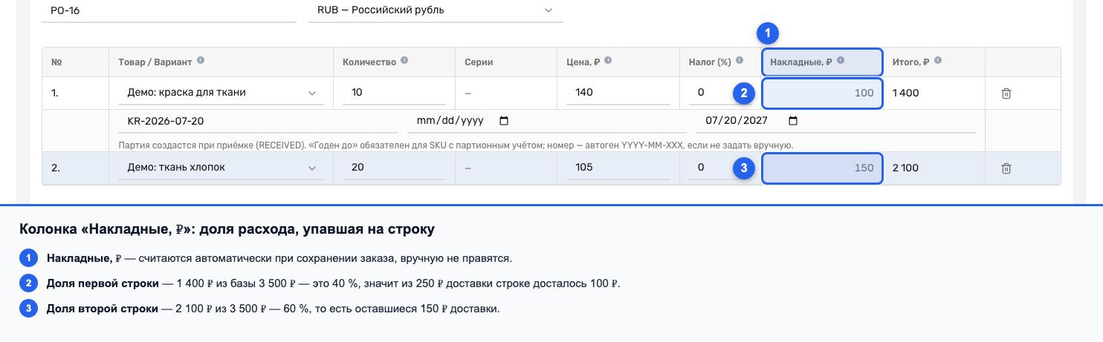
Task: Open the RUB — Российский рубль currency dropdown
Action: [x=436, y=10]
